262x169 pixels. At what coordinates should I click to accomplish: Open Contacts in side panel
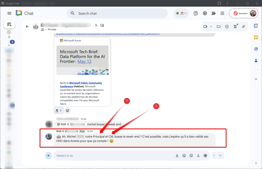[x=256, y=60]
